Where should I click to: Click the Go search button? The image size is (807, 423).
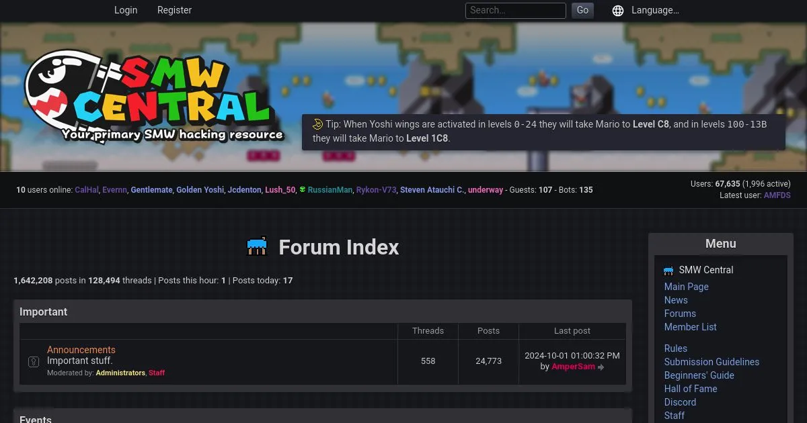click(x=582, y=10)
